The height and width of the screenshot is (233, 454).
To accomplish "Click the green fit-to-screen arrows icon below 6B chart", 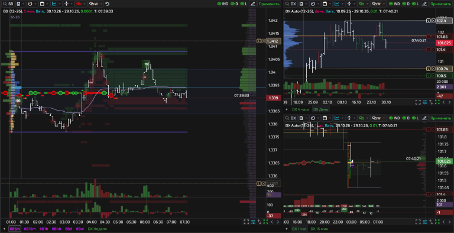I will 265,222.
